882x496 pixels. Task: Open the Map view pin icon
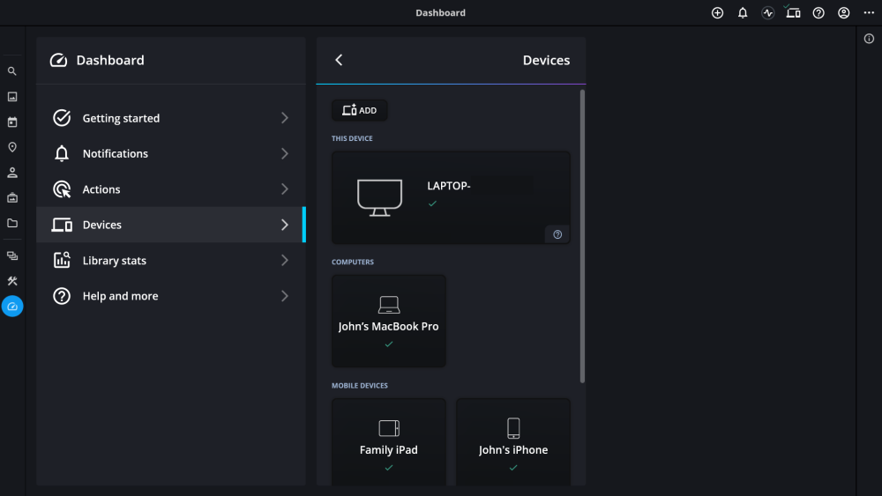pyautogui.click(x=11, y=147)
